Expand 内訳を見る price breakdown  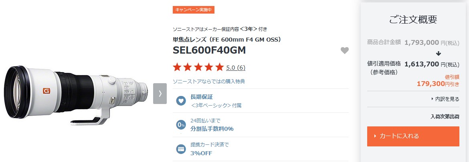[445, 99]
